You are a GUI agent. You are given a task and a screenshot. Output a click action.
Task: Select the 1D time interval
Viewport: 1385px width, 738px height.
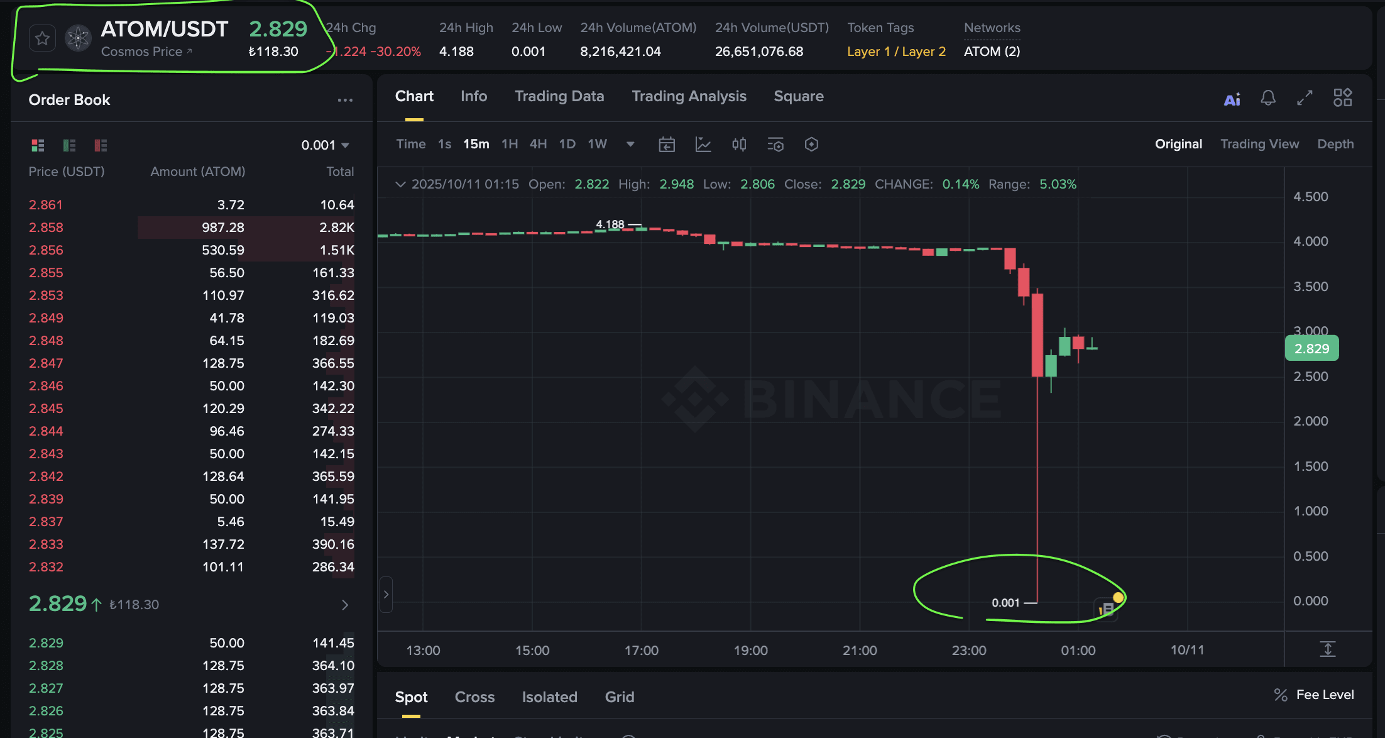click(567, 144)
